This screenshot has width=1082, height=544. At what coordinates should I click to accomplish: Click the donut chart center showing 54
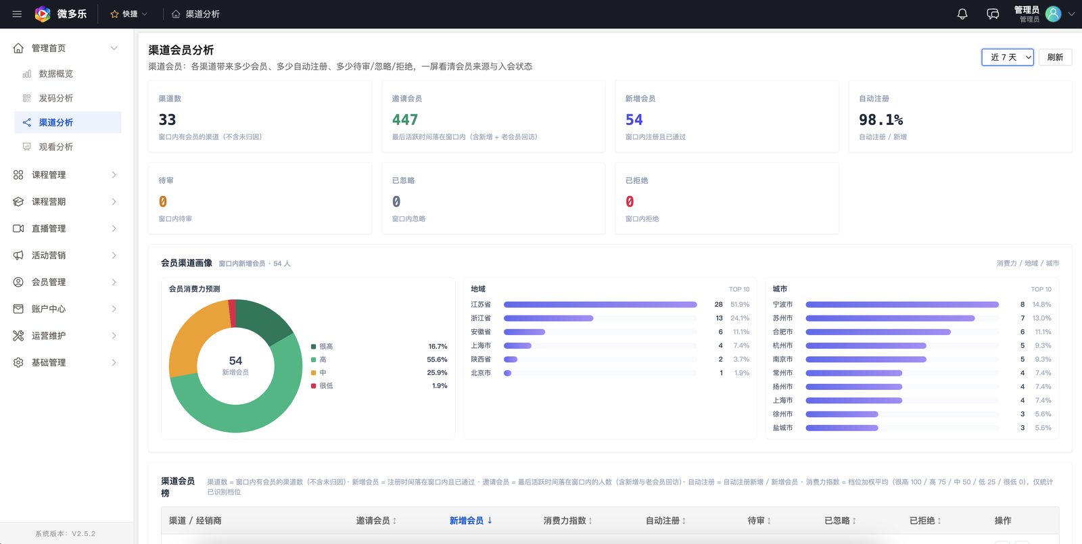pyautogui.click(x=235, y=366)
